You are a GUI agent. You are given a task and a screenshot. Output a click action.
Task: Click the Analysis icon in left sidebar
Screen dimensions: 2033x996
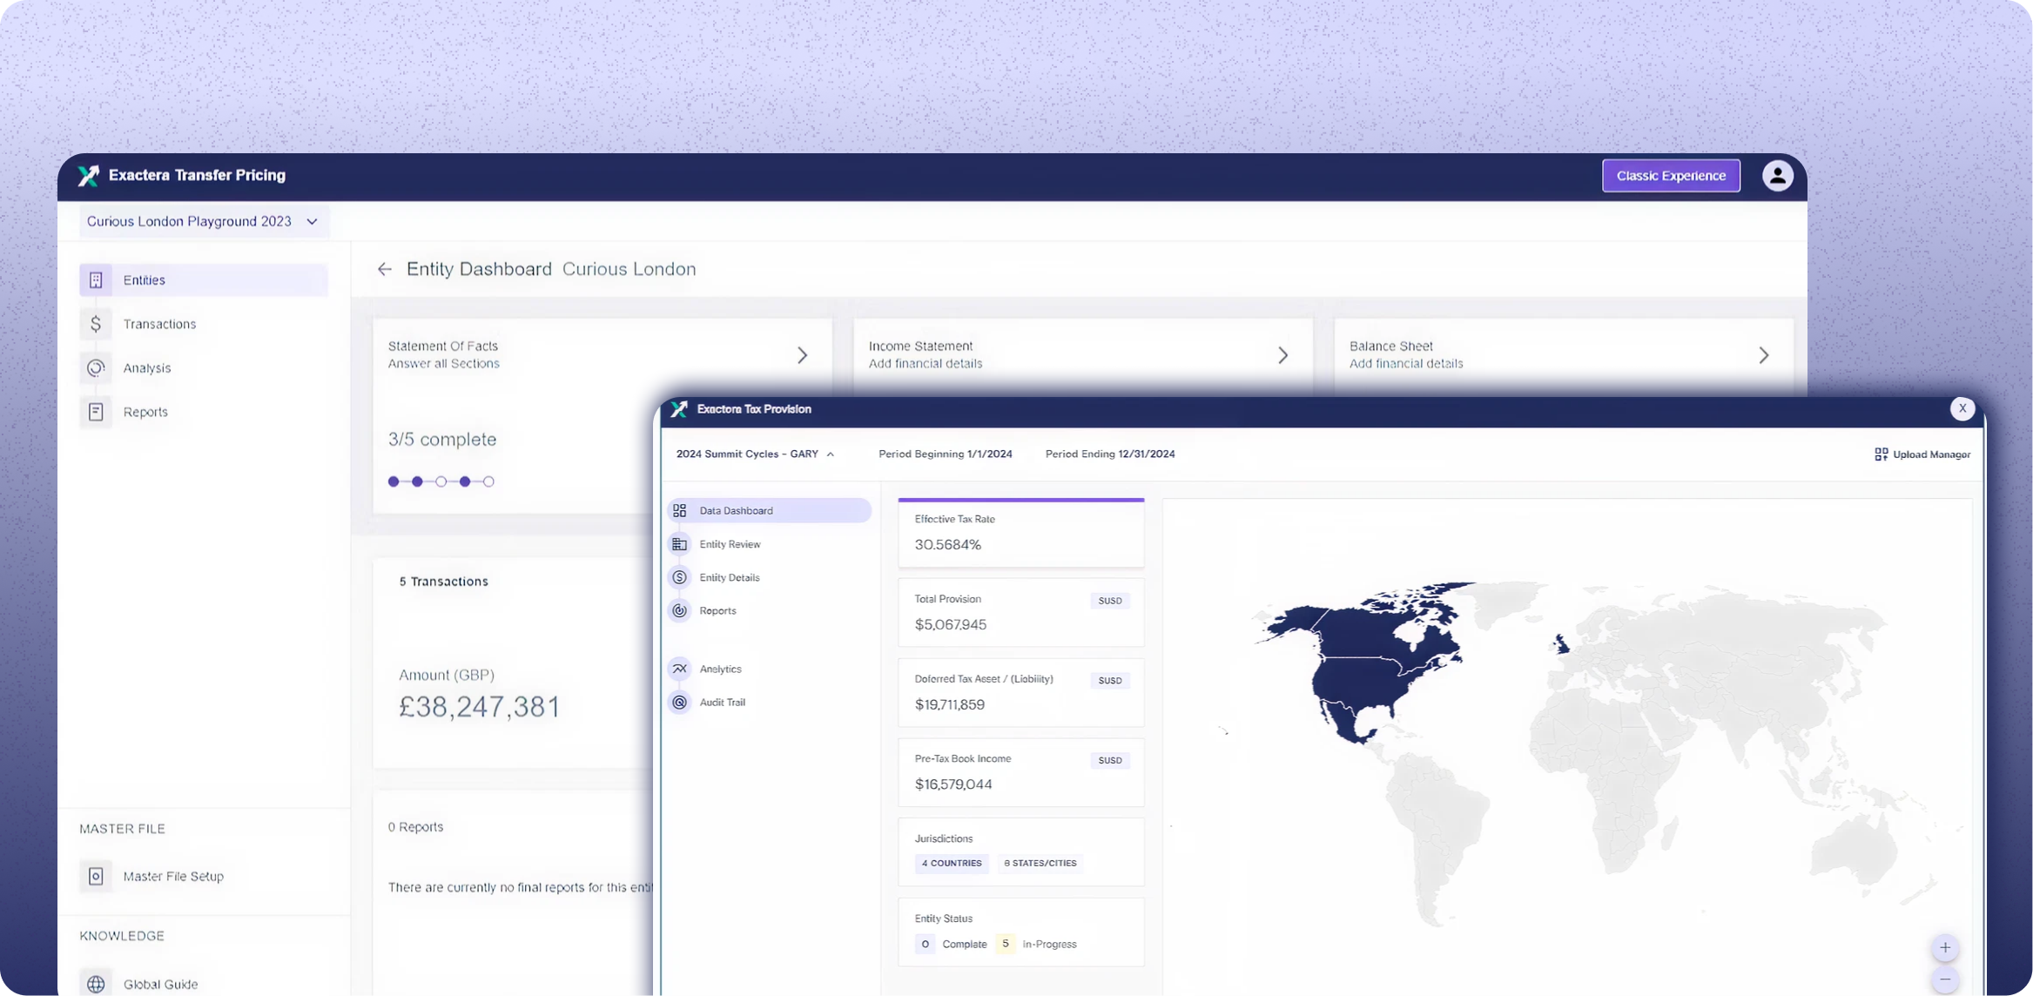tap(96, 368)
